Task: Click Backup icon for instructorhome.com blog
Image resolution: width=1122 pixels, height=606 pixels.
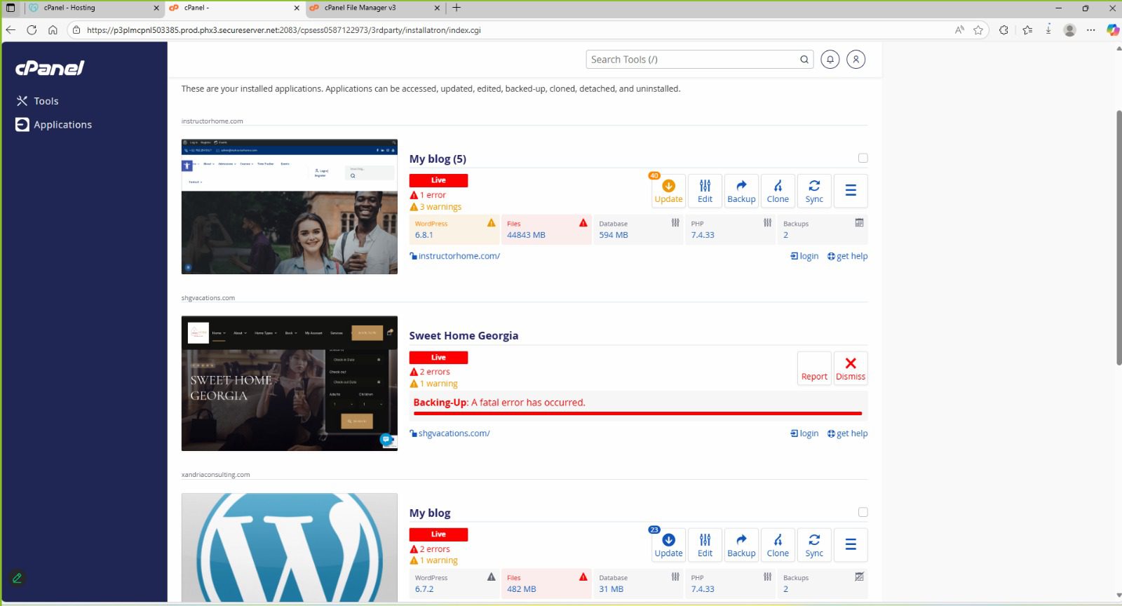Action: pyautogui.click(x=741, y=191)
